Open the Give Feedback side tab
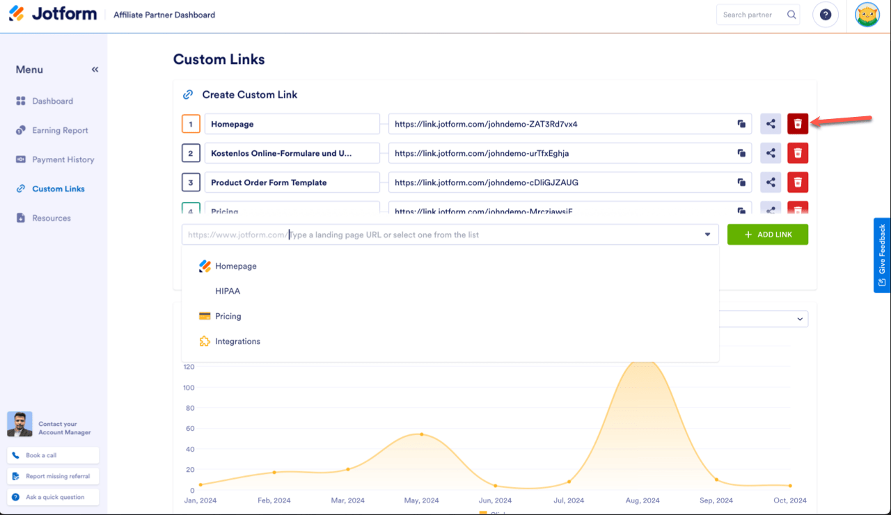 882,255
